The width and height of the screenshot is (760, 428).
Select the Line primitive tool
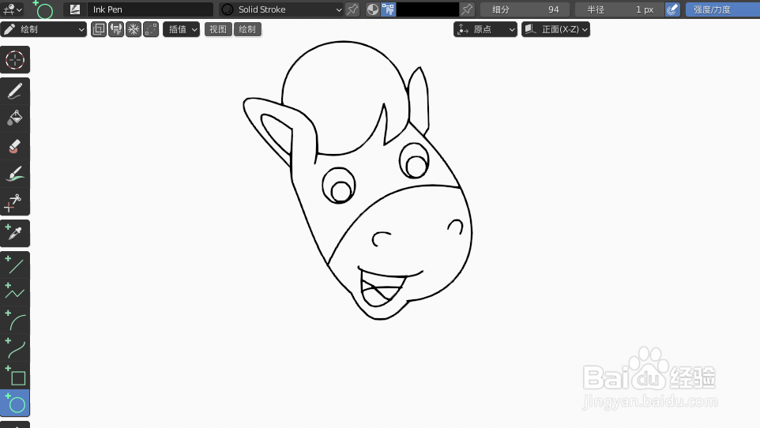pos(15,265)
